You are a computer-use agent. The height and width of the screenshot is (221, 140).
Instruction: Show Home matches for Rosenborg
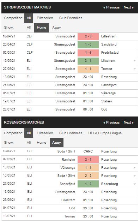coord(41,143)
